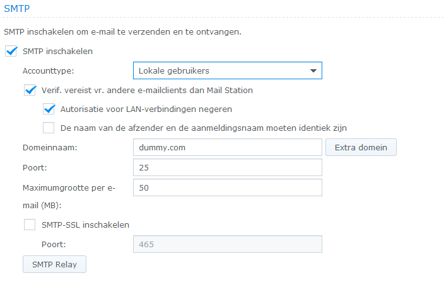This screenshot has width=444, height=295.
Task: Click the Domeinnaam field containing dummy.com
Action: coord(228,148)
